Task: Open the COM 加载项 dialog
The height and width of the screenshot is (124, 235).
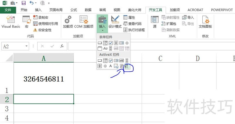Action: coord(84,22)
